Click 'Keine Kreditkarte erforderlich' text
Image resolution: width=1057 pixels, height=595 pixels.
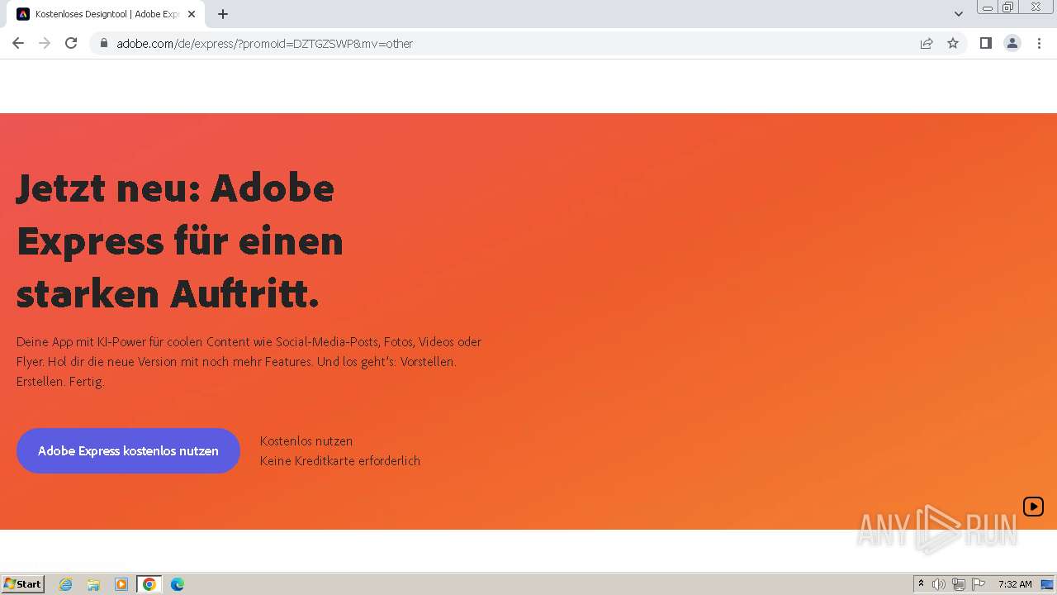(x=340, y=461)
